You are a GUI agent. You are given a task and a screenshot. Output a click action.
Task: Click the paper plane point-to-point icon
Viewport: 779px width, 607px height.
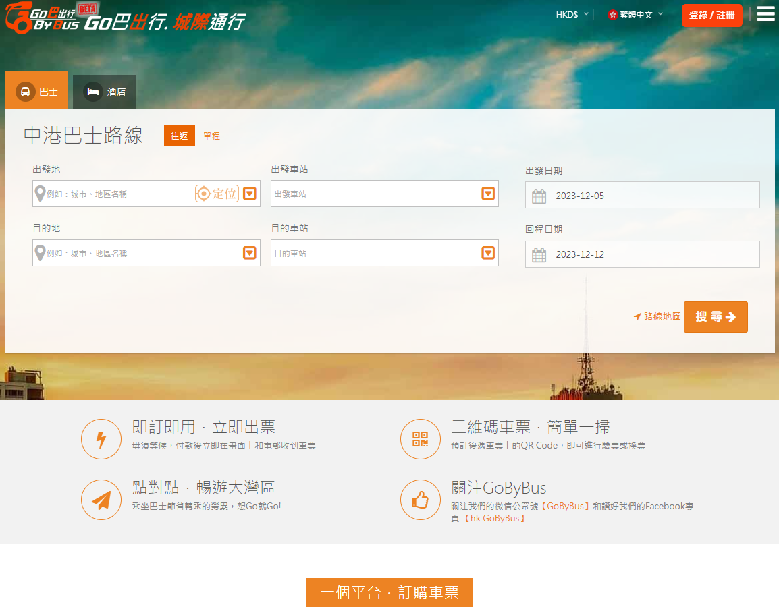[101, 500]
